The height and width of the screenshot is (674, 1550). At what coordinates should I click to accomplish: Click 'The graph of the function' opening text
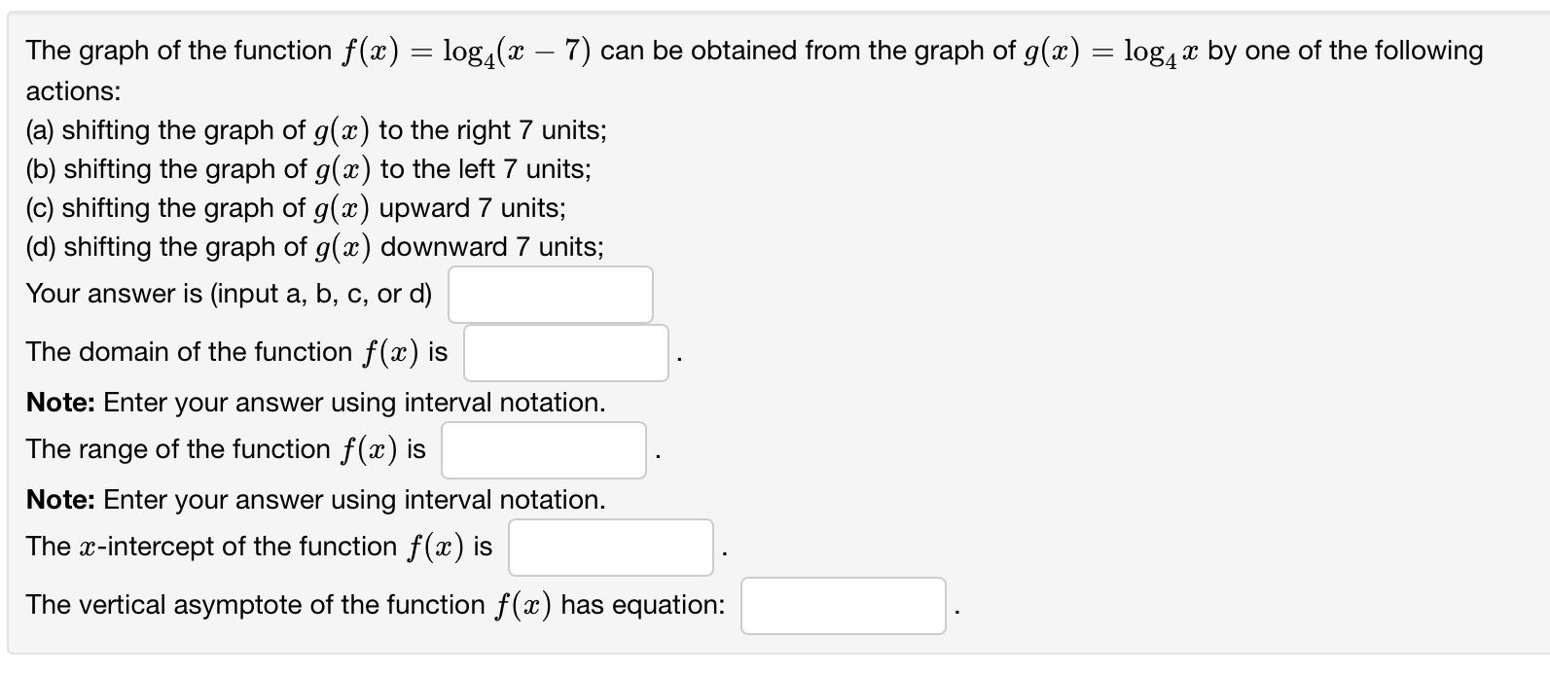[179, 51]
